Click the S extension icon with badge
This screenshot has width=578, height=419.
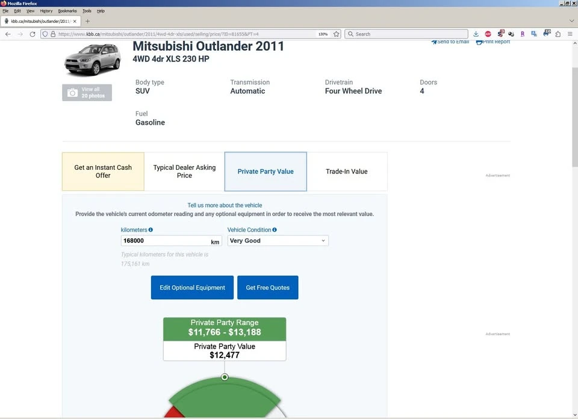click(x=500, y=34)
